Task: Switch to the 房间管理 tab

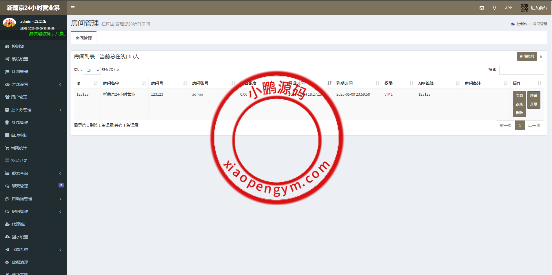Action: [83, 38]
